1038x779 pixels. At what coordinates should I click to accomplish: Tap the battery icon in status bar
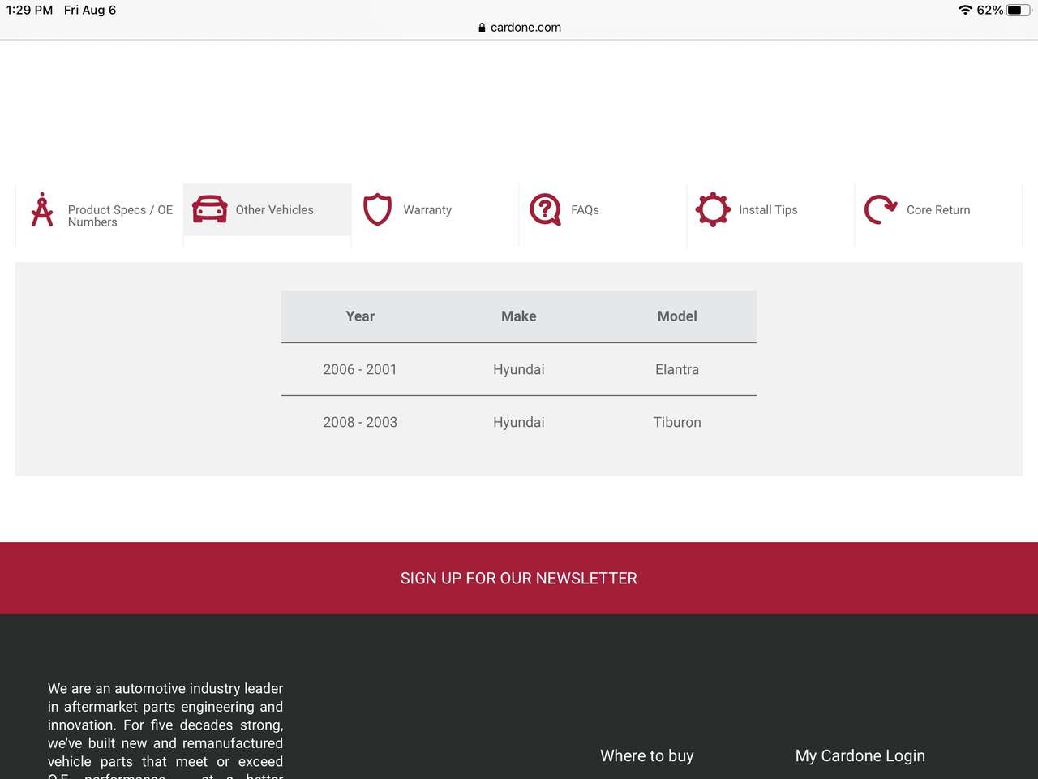click(x=1017, y=11)
